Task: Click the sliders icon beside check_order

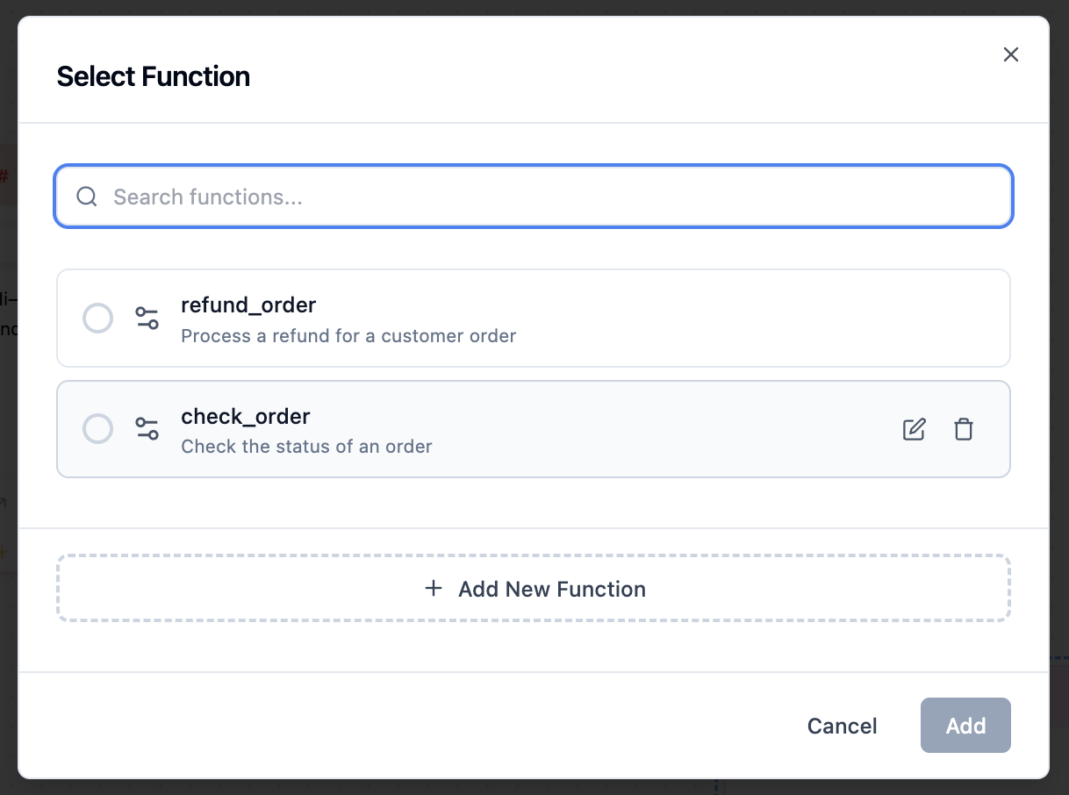Action: pos(147,429)
